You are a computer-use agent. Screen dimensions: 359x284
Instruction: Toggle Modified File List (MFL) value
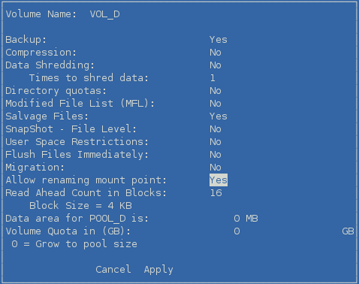[216, 104]
